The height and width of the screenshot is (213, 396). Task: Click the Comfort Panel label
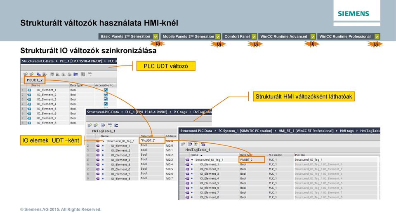point(237,36)
